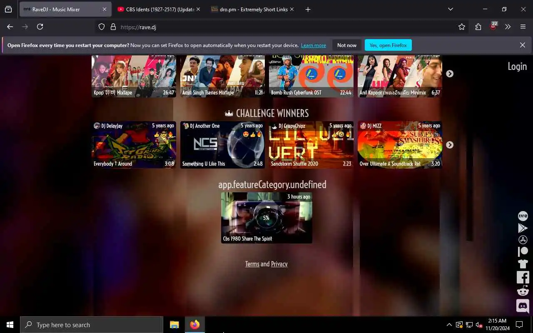Open recent browsing view icon
This screenshot has height=333, width=533.
[x=8, y=9]
